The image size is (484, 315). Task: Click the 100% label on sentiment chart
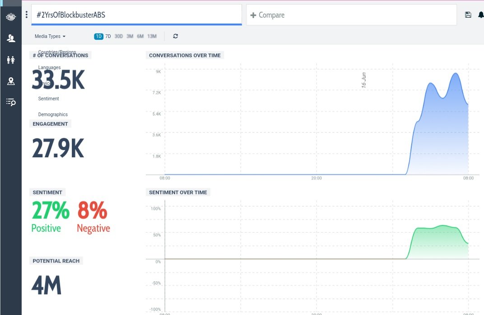[x=156, y=209]
